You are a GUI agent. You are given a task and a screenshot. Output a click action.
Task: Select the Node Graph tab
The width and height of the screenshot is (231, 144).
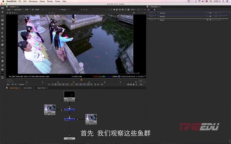click(x=14, y=88)
